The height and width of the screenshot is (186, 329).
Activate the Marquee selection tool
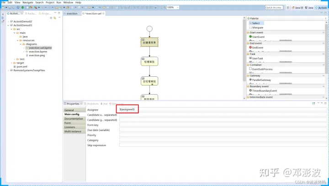[256, 27]
